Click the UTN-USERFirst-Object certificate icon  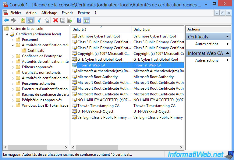pos(74,112)
